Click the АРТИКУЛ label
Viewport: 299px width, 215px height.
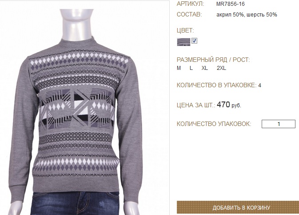(190, 4)
